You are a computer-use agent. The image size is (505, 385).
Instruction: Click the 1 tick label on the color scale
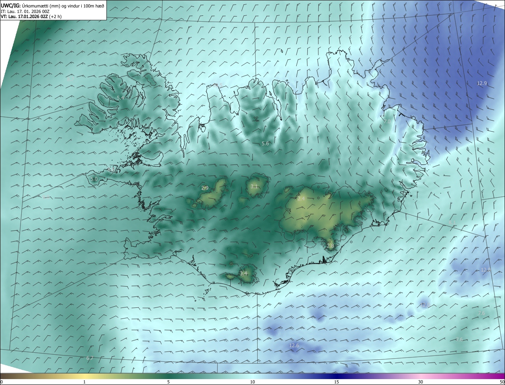(84, 382)
